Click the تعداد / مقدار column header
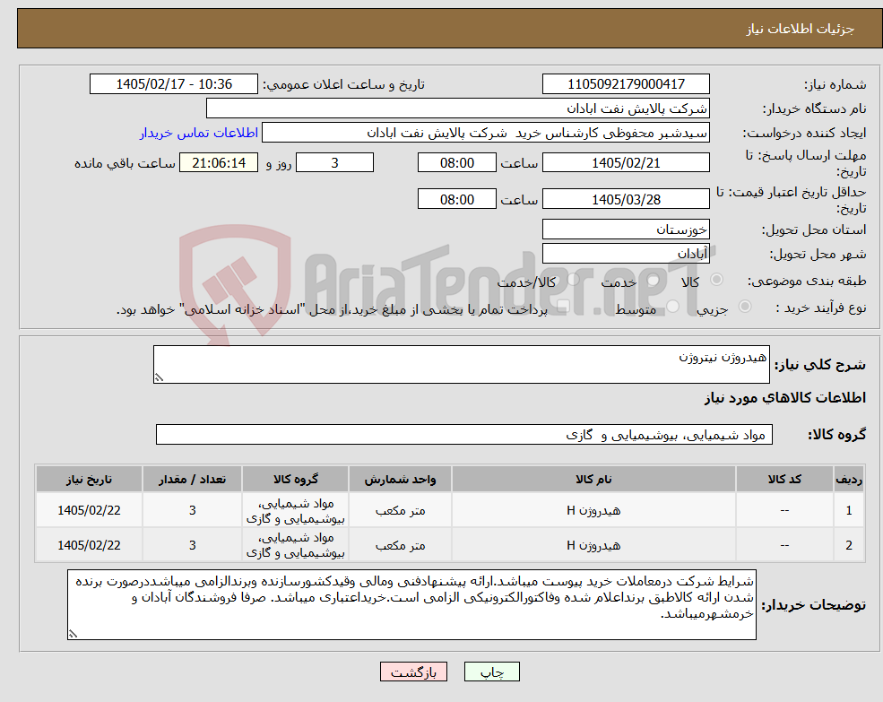Viewport: 883px width, 702px height. coord(192,479)
